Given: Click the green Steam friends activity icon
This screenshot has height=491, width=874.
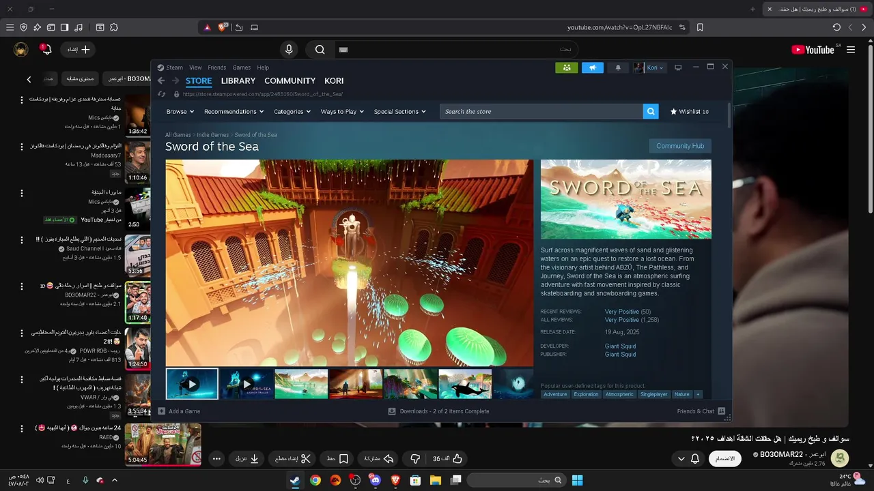Looking at the screenshot, I should click(x=567, y=68).
